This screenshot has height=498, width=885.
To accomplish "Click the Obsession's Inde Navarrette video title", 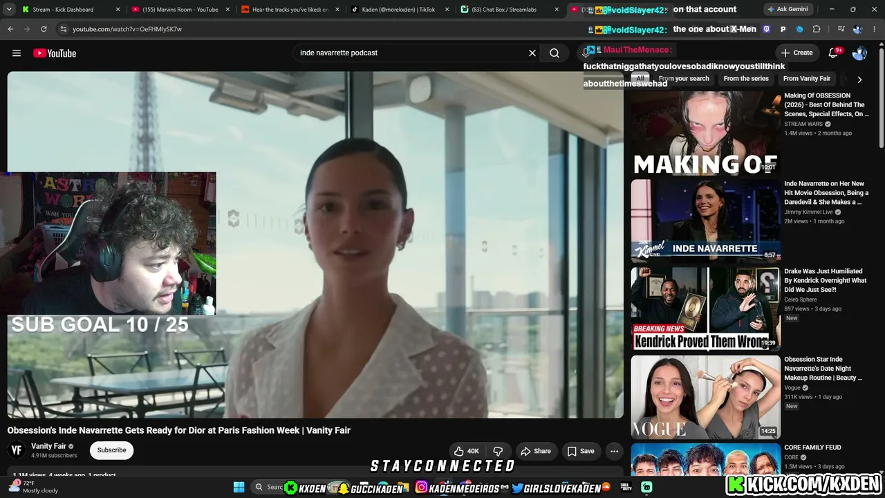I will pos(179,430).
